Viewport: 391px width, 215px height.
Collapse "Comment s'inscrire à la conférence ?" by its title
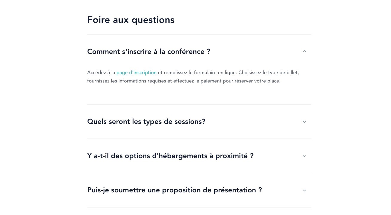[148, 52]
